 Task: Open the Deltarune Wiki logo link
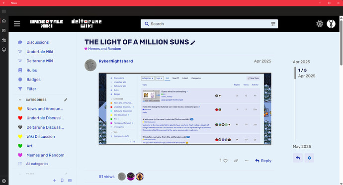(86, 23)
